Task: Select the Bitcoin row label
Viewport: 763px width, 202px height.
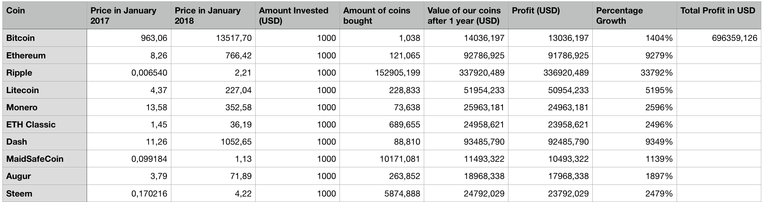Action: 21,38
